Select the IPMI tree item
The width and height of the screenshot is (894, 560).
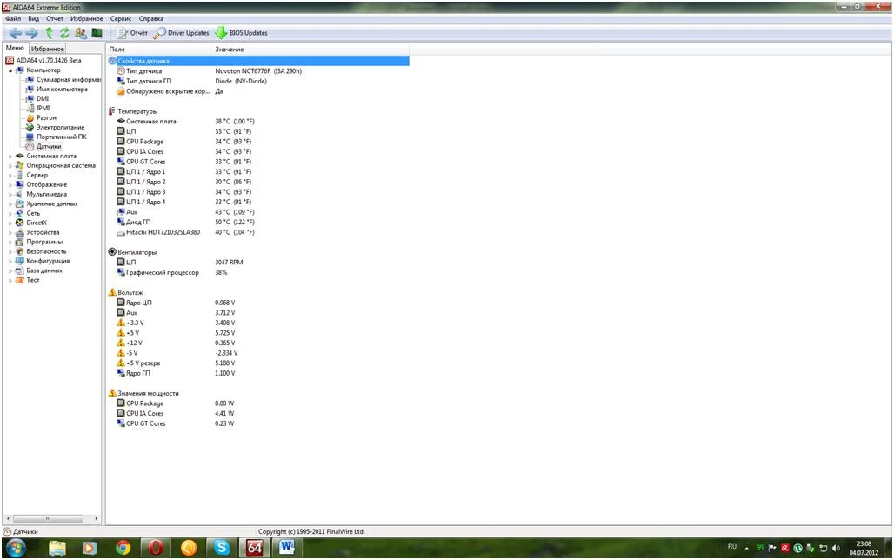click(x=43, y=108)
